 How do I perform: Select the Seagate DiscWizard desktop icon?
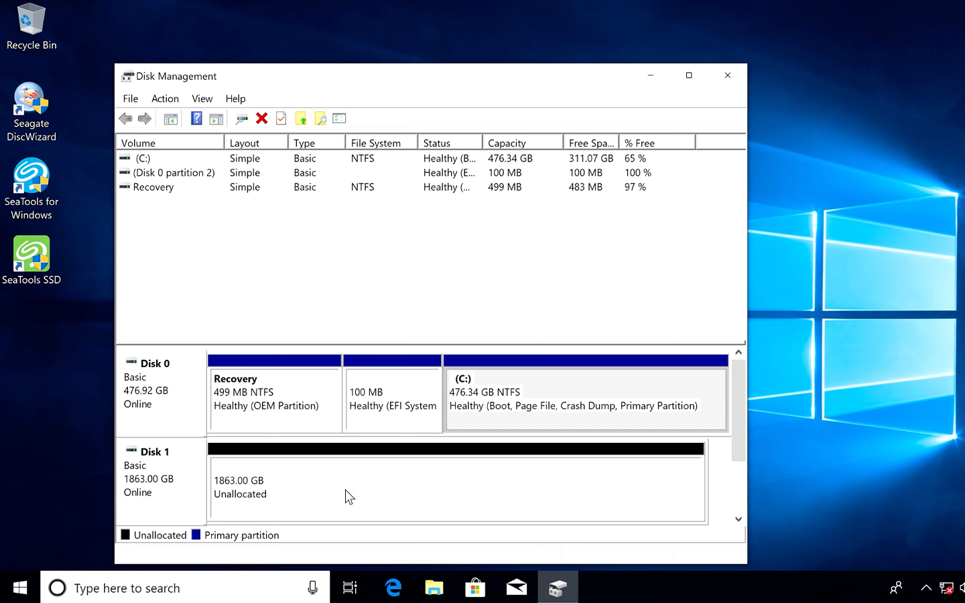(31, 112)
